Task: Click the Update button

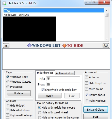Action: 19,93
